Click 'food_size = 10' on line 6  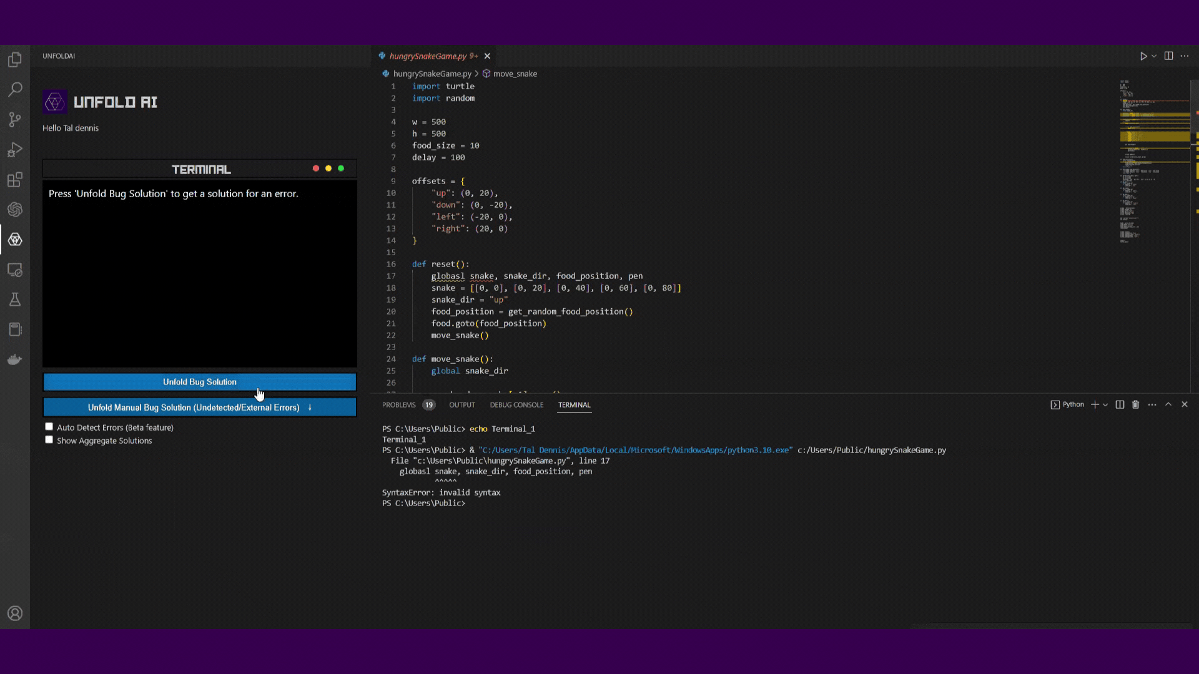tap(445, 145)
